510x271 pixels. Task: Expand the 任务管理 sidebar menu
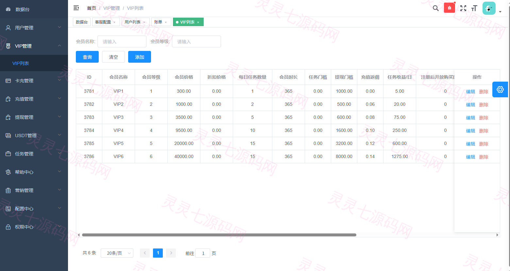click(34, 154)
